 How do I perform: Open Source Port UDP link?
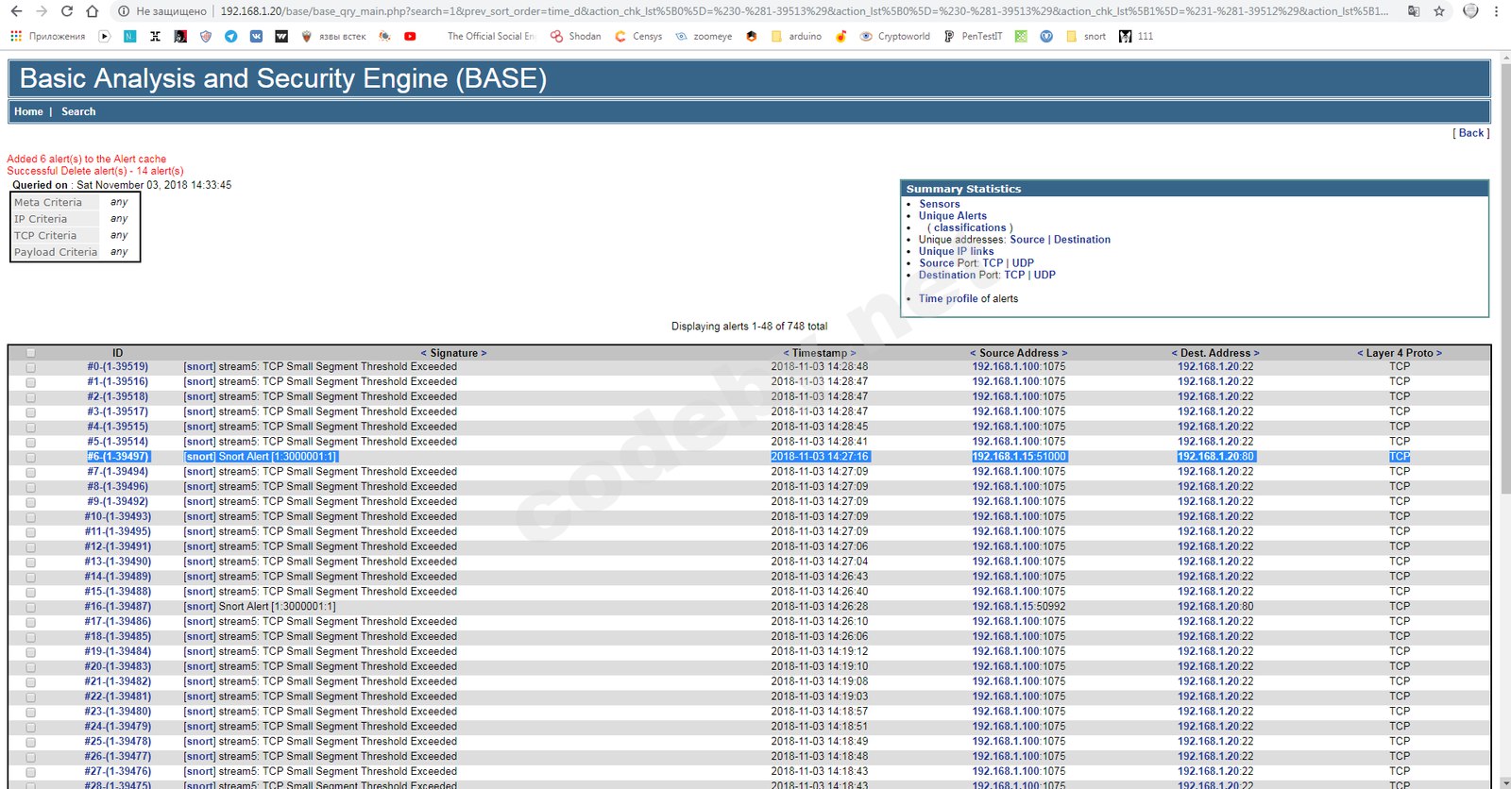point(1023,263)
